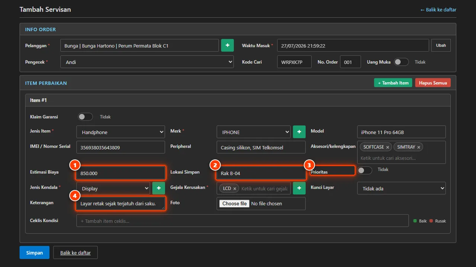Viewport: 476px width, 267px height.
Task: Click the IMEI / Nomor Serial field
Action: [x=120, y=147]
